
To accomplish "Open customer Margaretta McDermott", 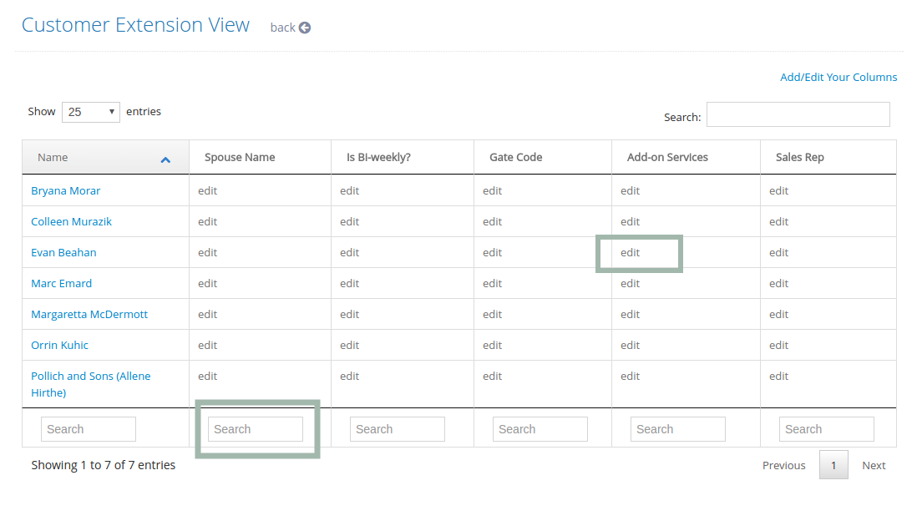I will tap(89, 315).
